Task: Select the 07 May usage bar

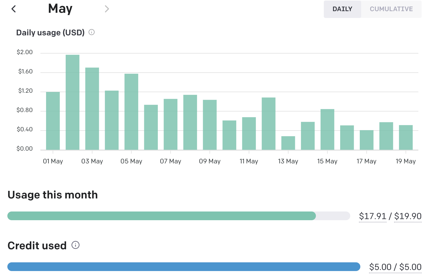Action: click(171, 124)
